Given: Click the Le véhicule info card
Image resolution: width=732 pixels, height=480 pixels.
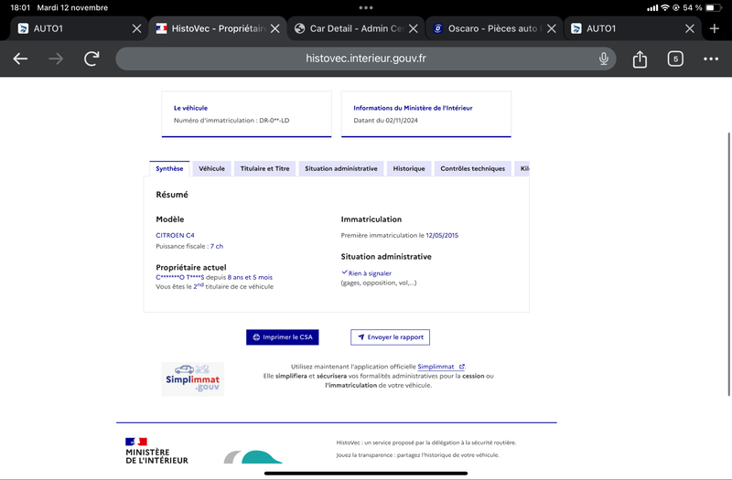Looking at the screenshot, I should [x=246, y=114].
